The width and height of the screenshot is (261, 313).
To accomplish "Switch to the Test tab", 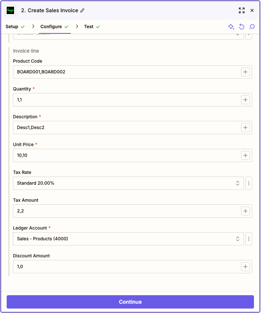I will click(x=89, y=27).
